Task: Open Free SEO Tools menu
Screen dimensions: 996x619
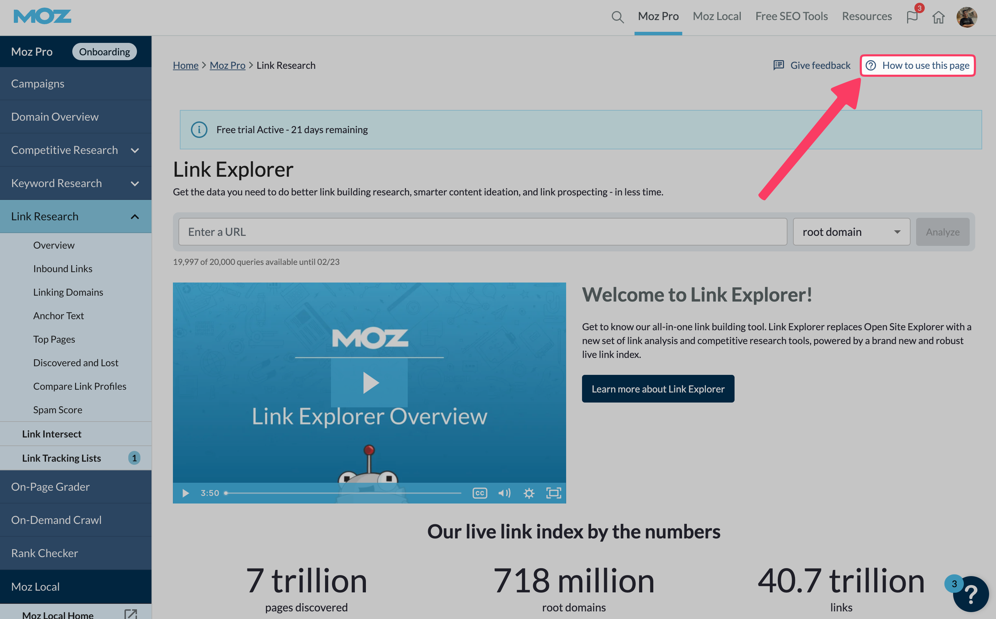Action: [791, 16]
